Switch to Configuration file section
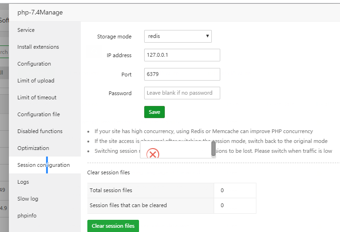 click(x=39, y=114)
